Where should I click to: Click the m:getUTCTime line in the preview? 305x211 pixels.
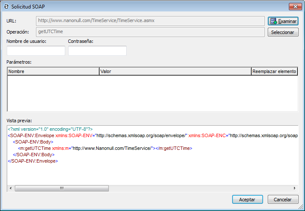coord(105,149)
